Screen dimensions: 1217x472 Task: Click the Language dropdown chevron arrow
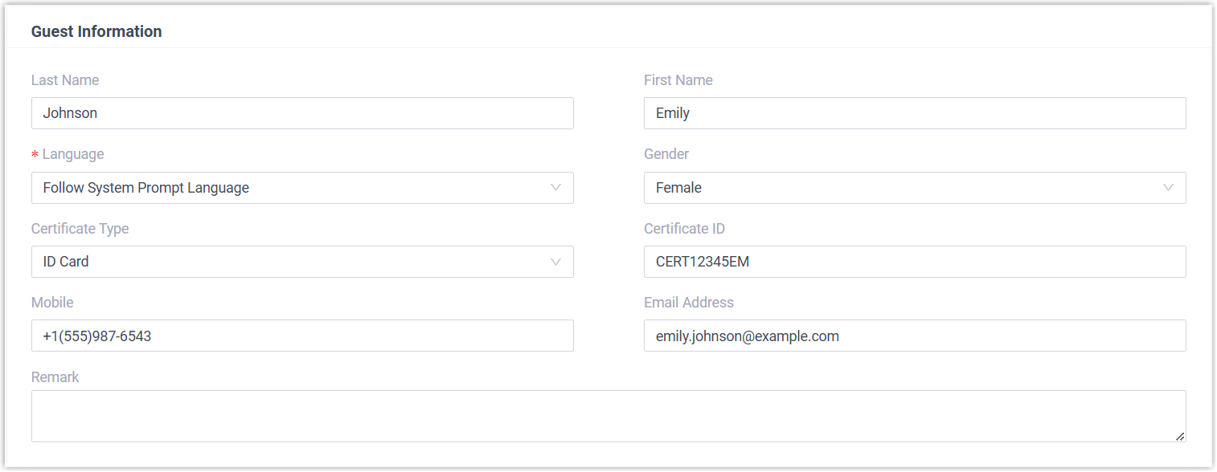pyautogui.click(x=555, y=188)
